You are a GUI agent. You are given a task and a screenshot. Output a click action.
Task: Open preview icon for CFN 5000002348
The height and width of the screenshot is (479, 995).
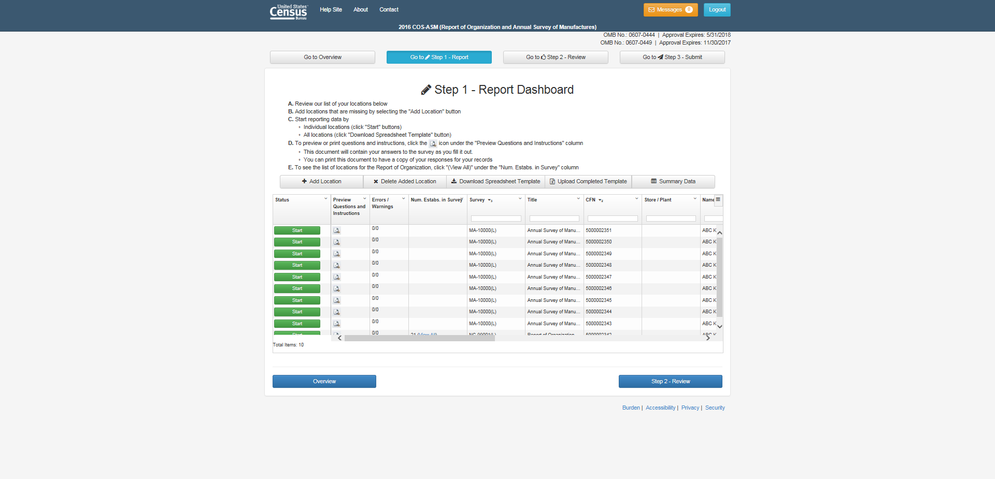click(x=336, y=265)
